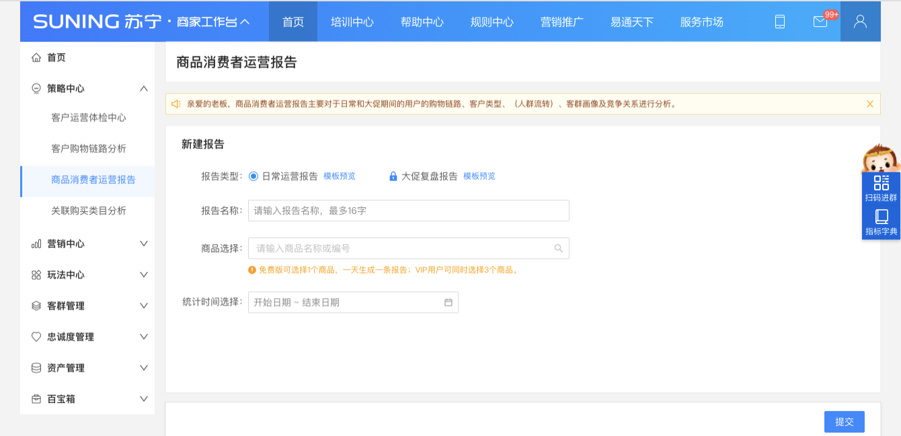Open 帮助中心 in top navigation
This screenshot has height=436, width=901.
click(422, 22)
